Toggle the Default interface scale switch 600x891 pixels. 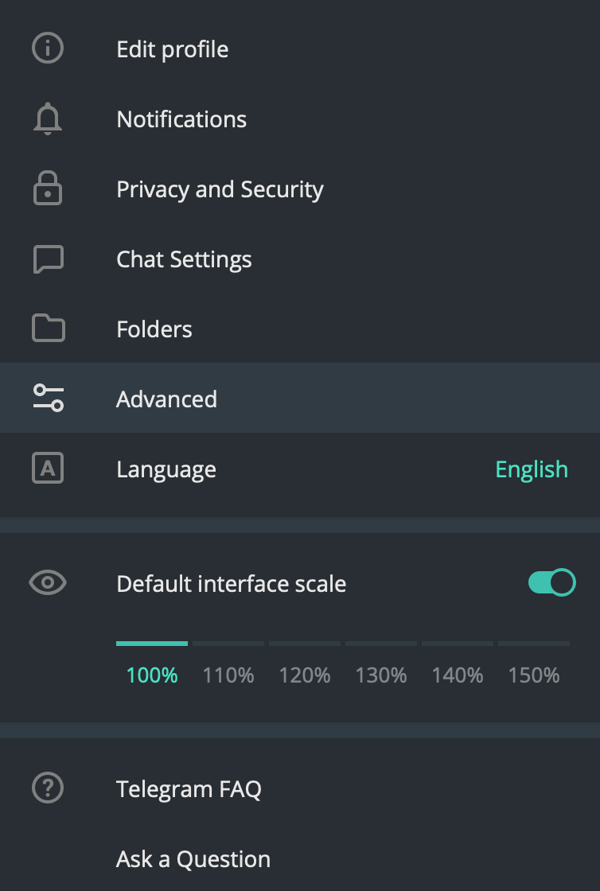click(551, 583)
